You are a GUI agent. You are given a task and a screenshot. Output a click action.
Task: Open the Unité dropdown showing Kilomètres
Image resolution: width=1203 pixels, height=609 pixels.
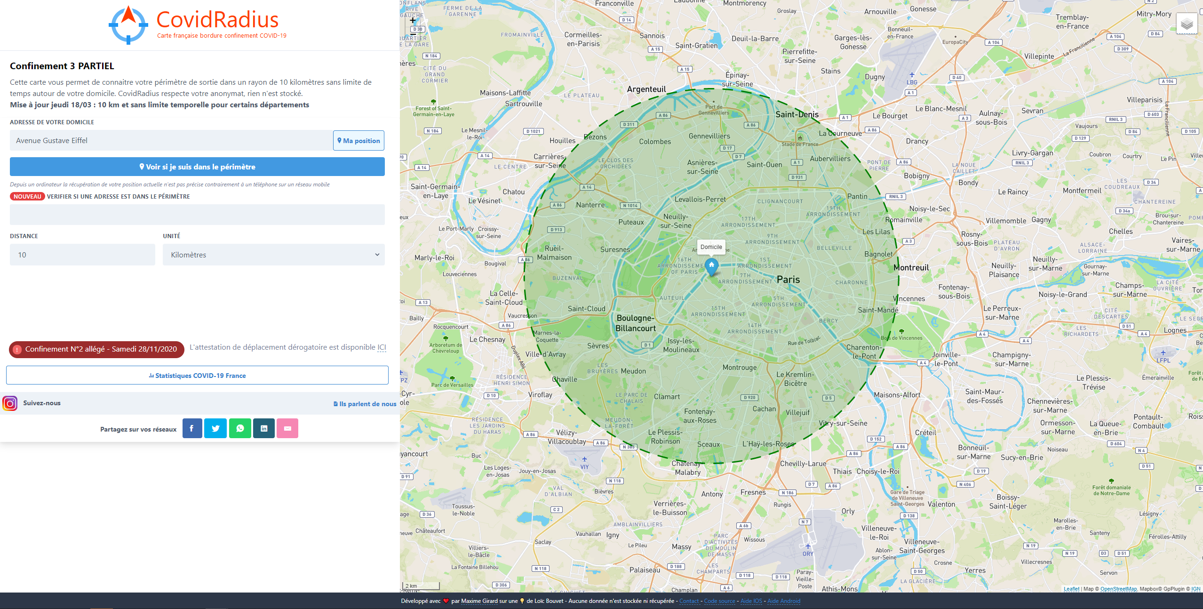[273, 255]
